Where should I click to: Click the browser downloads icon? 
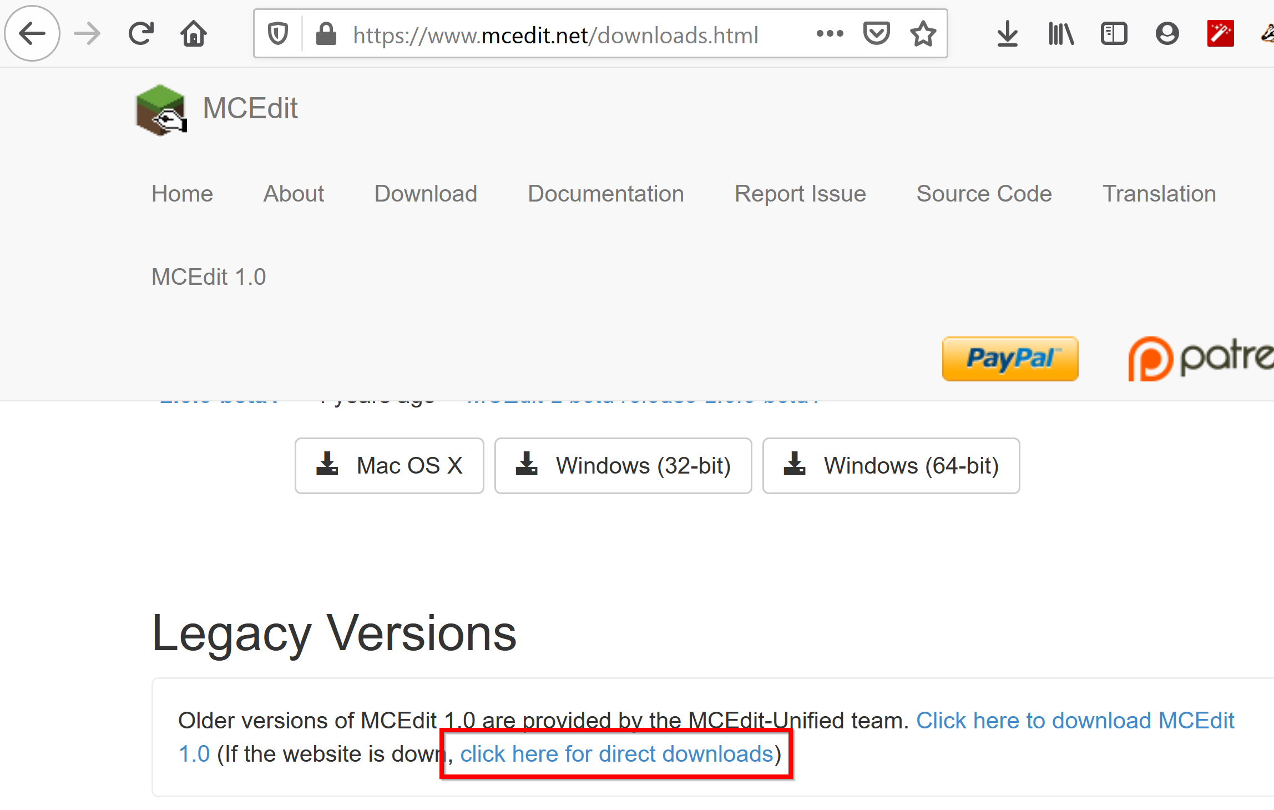[x=1008, y=36]
